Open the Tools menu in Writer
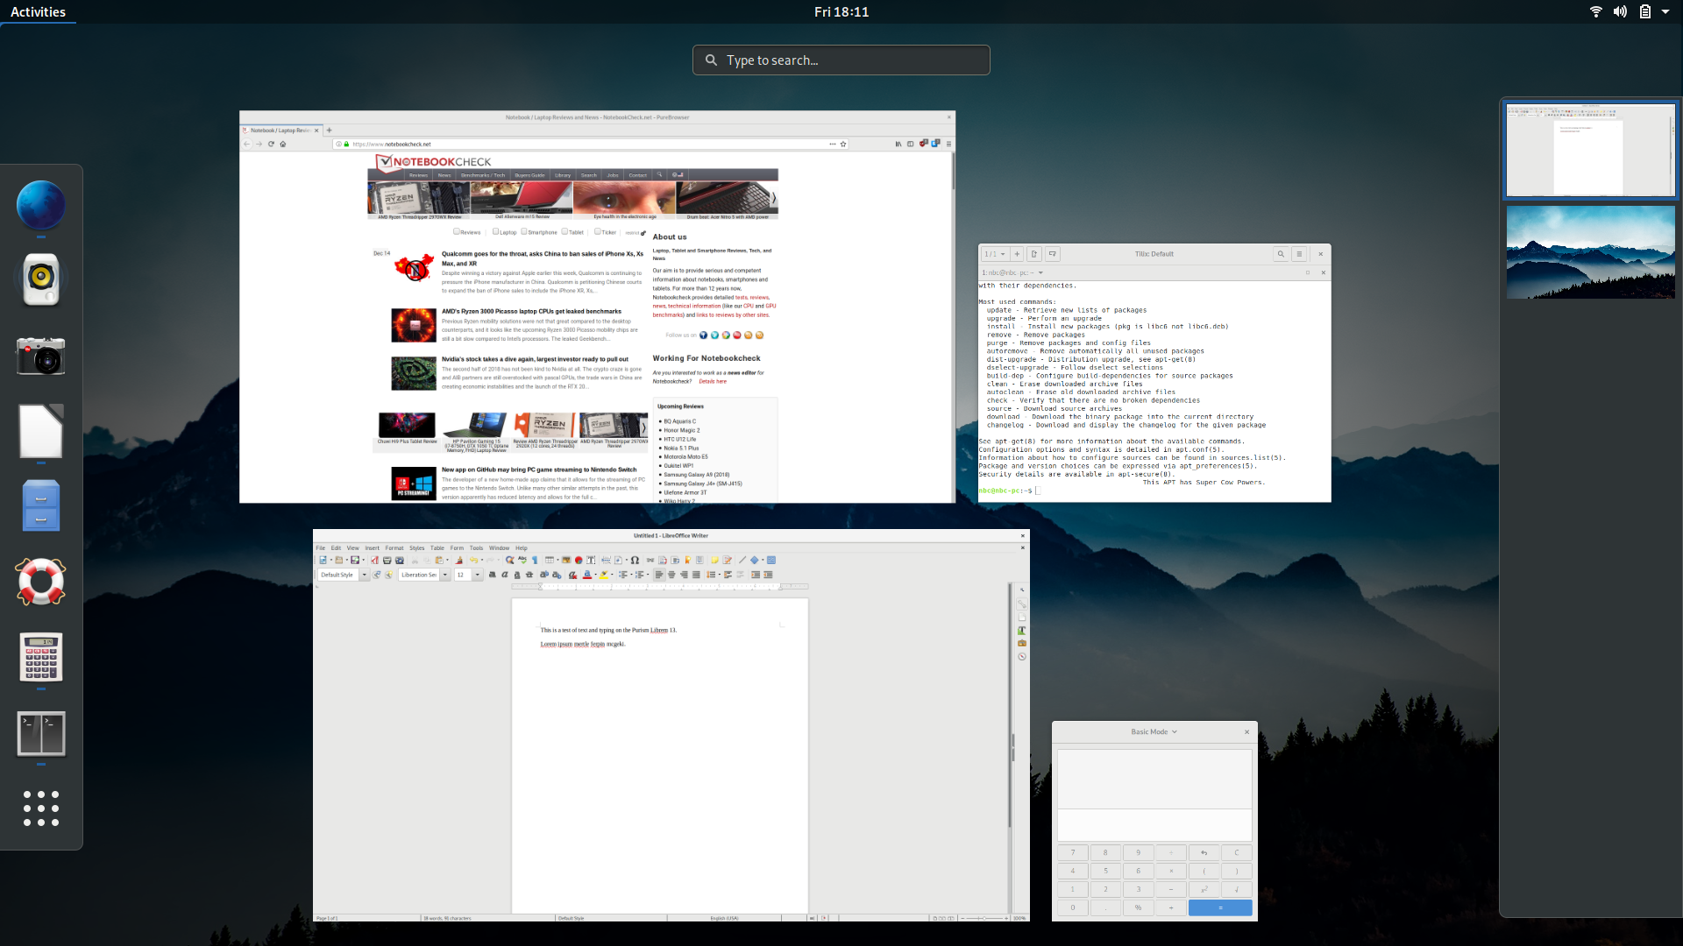The image size is (1683, 946). (x=476, y=548)
